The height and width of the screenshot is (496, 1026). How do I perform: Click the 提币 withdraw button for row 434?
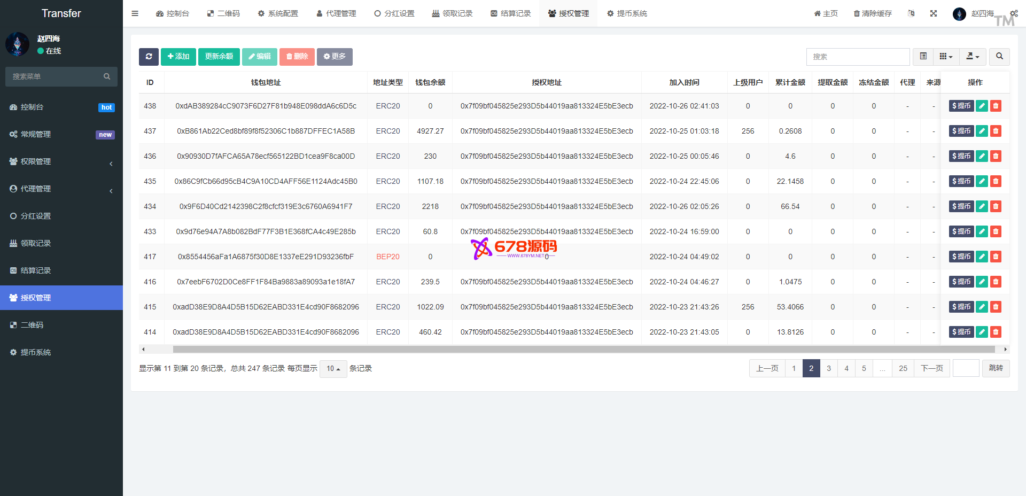point(961,206)
